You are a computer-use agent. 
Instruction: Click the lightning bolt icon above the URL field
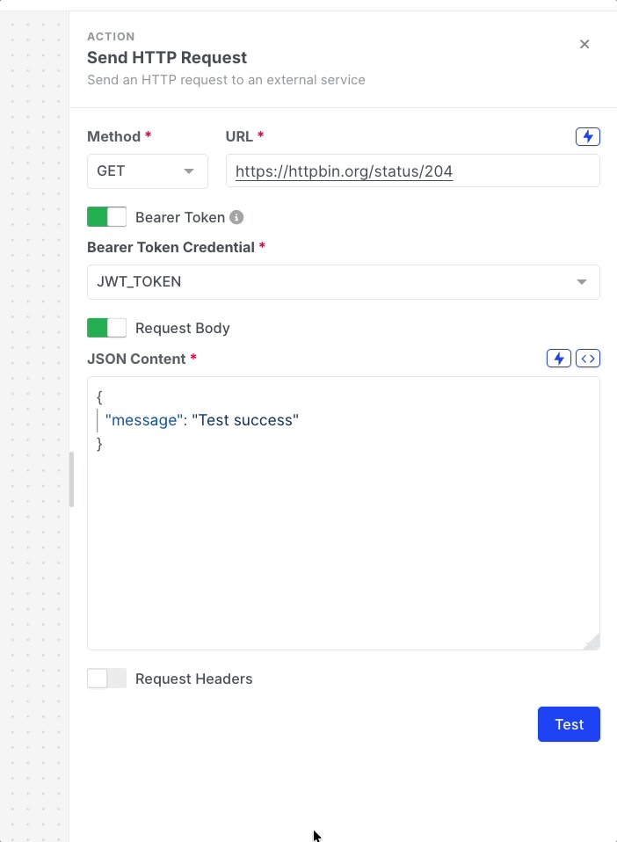coord(587,136)
